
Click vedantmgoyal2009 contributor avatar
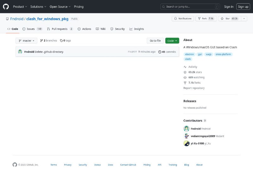tap(187, 136)
